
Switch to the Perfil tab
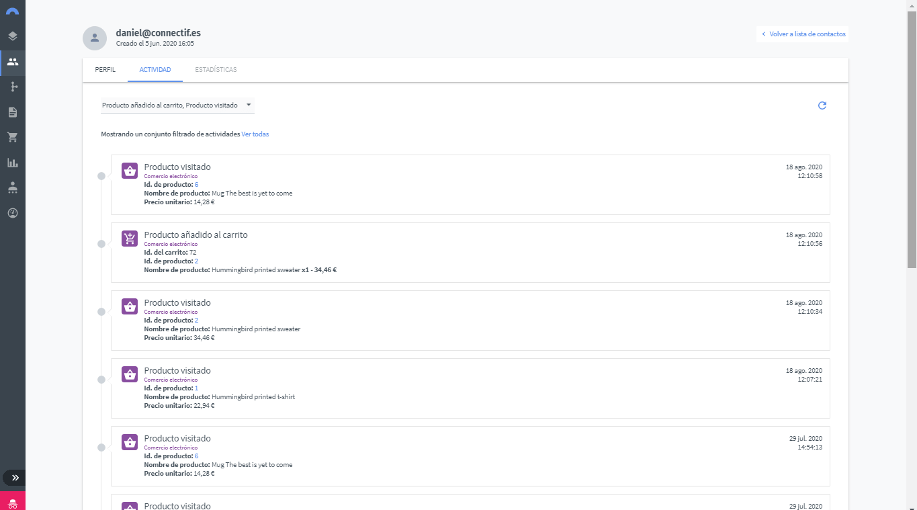(105, 70)
